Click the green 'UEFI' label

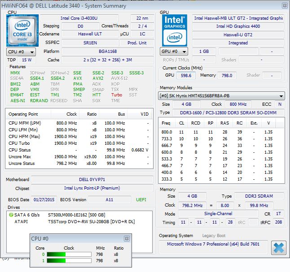[141, 199]
